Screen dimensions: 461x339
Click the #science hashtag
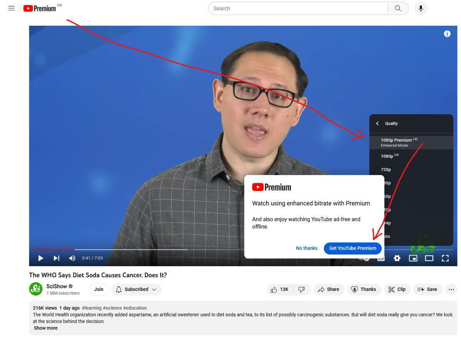coord(113,308)
